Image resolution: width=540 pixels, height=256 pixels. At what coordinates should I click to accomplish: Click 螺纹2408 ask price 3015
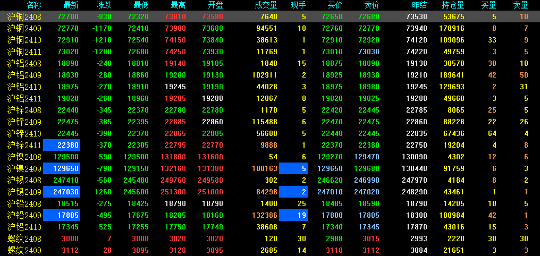click(x=370, y=239)
